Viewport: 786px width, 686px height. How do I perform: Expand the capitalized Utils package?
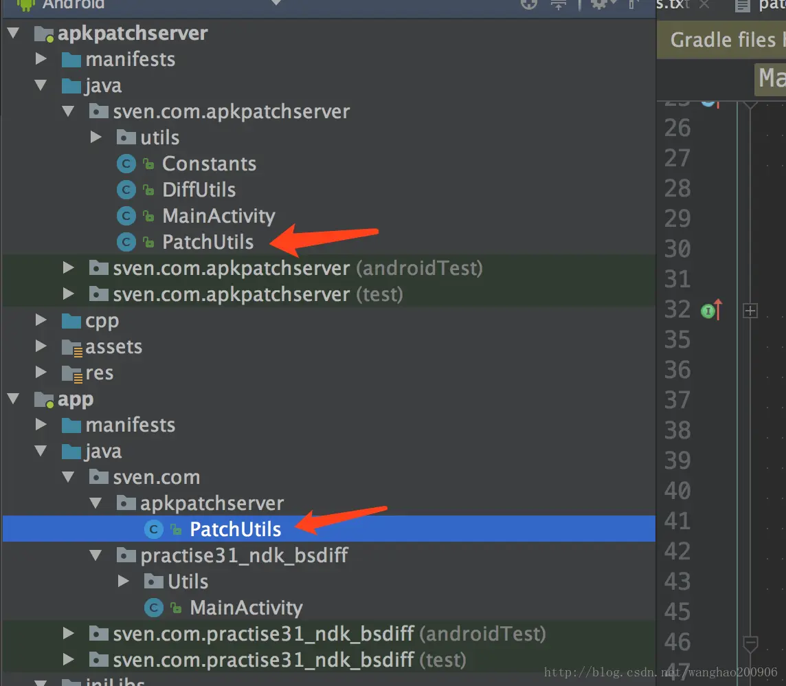[x=124, y=582]
